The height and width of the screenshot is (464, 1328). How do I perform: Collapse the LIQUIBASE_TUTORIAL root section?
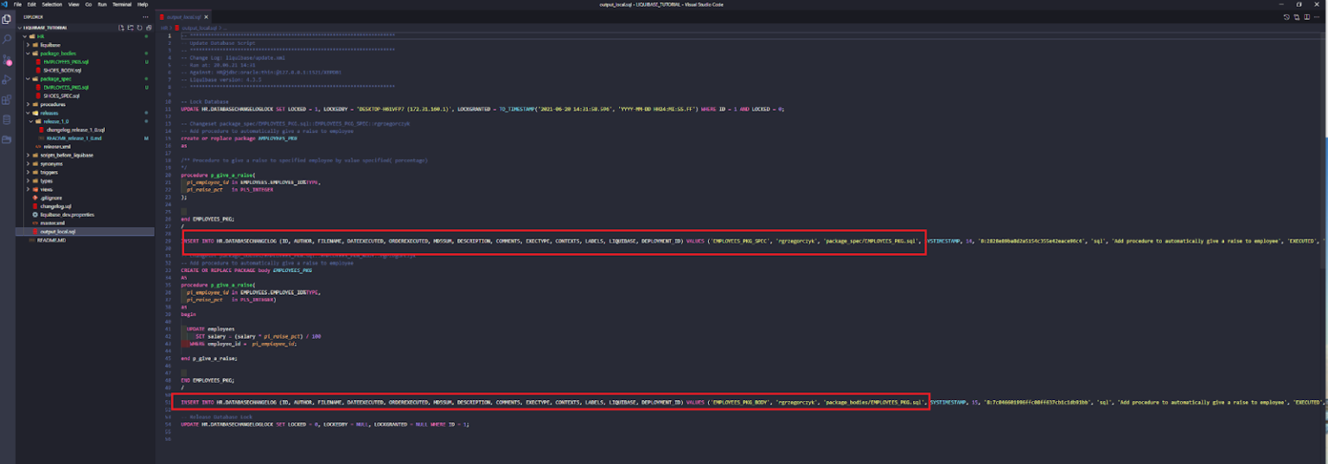tap(84, 28)
